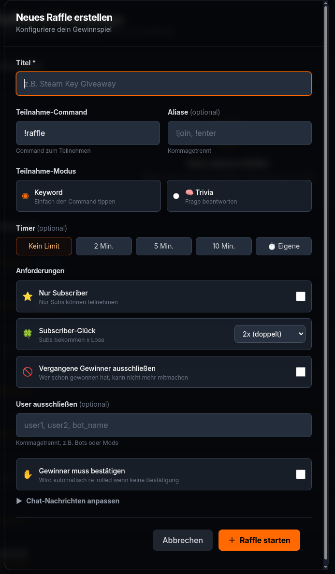Choose Kein Limit as the timer
The image size is (335, 574).
click(44, 246)
